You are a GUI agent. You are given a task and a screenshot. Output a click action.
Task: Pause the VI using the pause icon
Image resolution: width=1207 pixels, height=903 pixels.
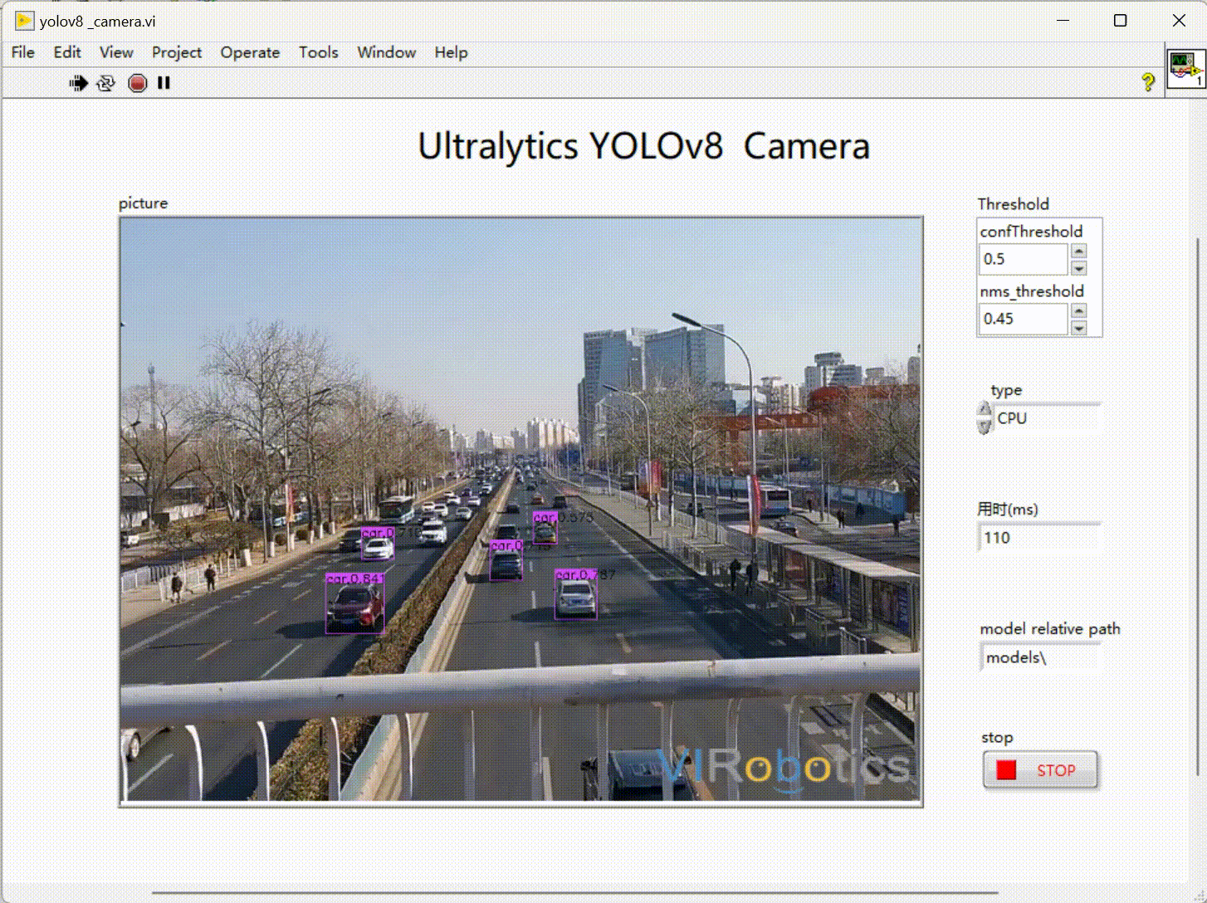164,83
